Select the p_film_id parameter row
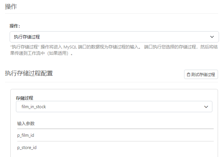Image resolution: width=224 pixels, height=157 pixels. 26,135
